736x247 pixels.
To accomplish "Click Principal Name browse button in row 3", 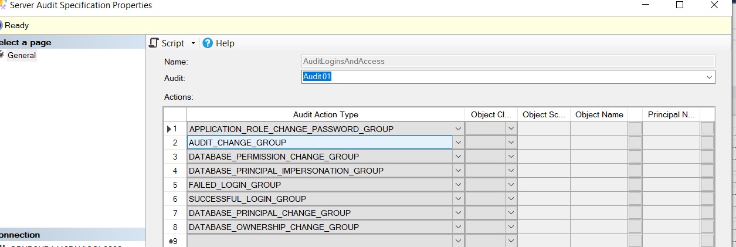I will [x=707, y=157].
